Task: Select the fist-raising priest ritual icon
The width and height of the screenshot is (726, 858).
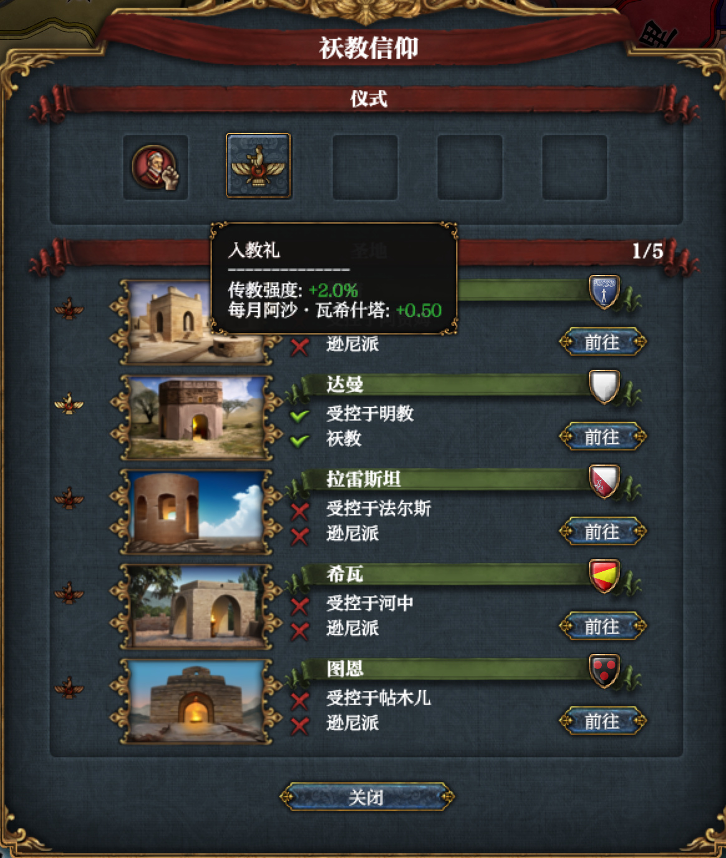Action: coord(155,167)
